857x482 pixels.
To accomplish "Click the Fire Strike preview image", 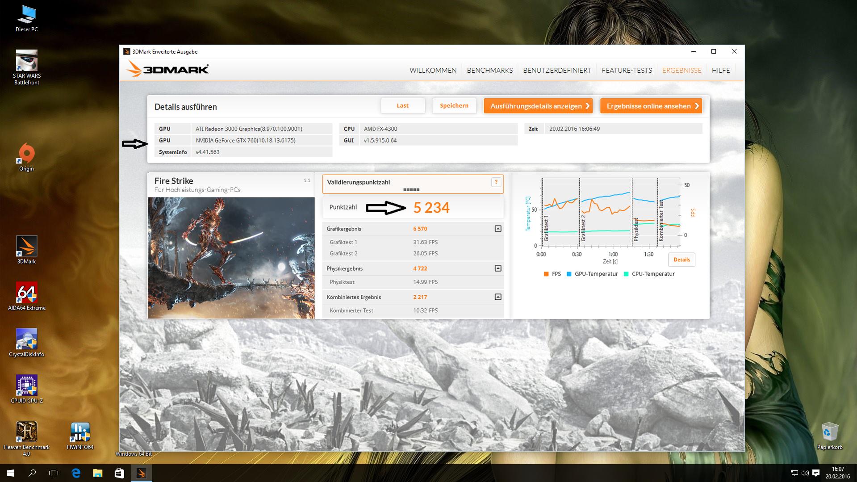I will [x=231, y=258].
